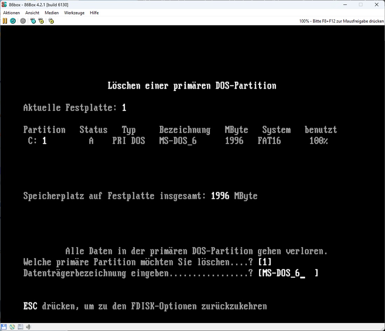385x331 pixels.
Task: Click the CD-ROM disc status bar icon
Action: 12,327
